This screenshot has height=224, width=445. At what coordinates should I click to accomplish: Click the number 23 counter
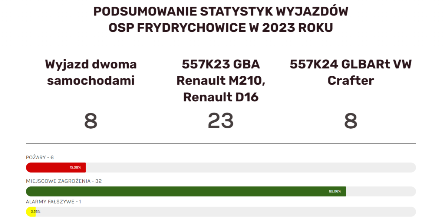pos(221,121)
